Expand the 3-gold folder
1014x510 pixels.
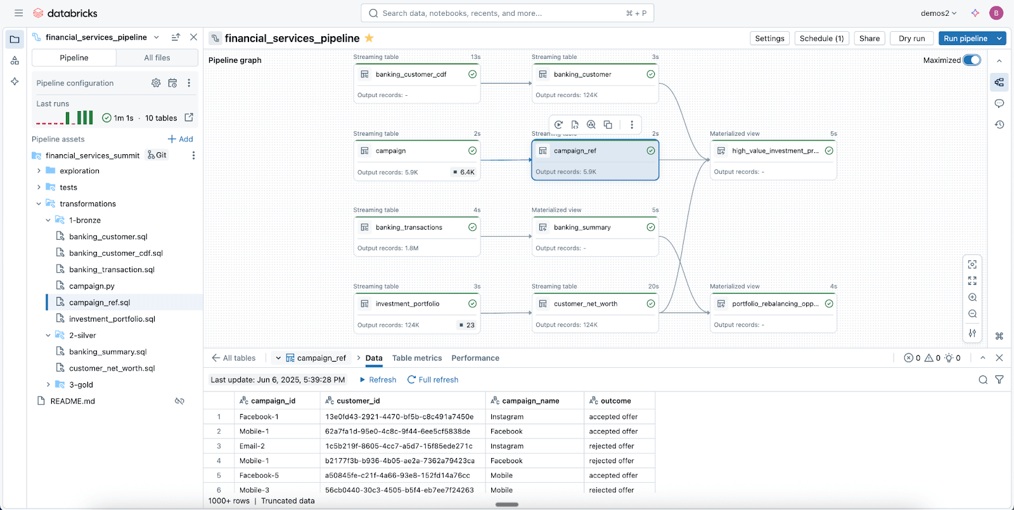click(x=48, y=384)
